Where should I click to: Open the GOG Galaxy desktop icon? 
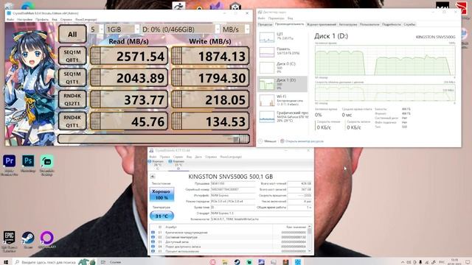47,240
